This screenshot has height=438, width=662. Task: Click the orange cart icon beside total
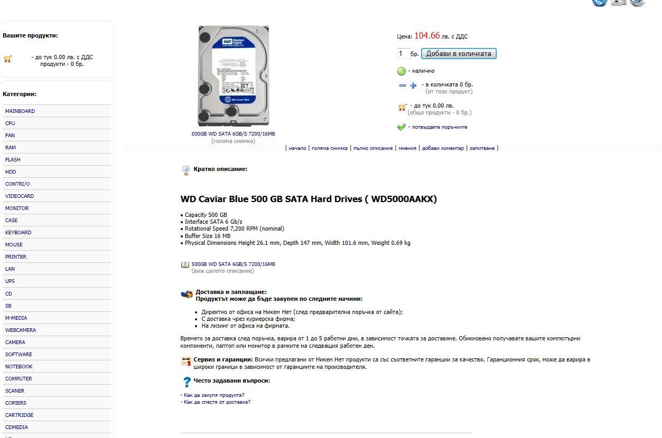coord(402,107)
